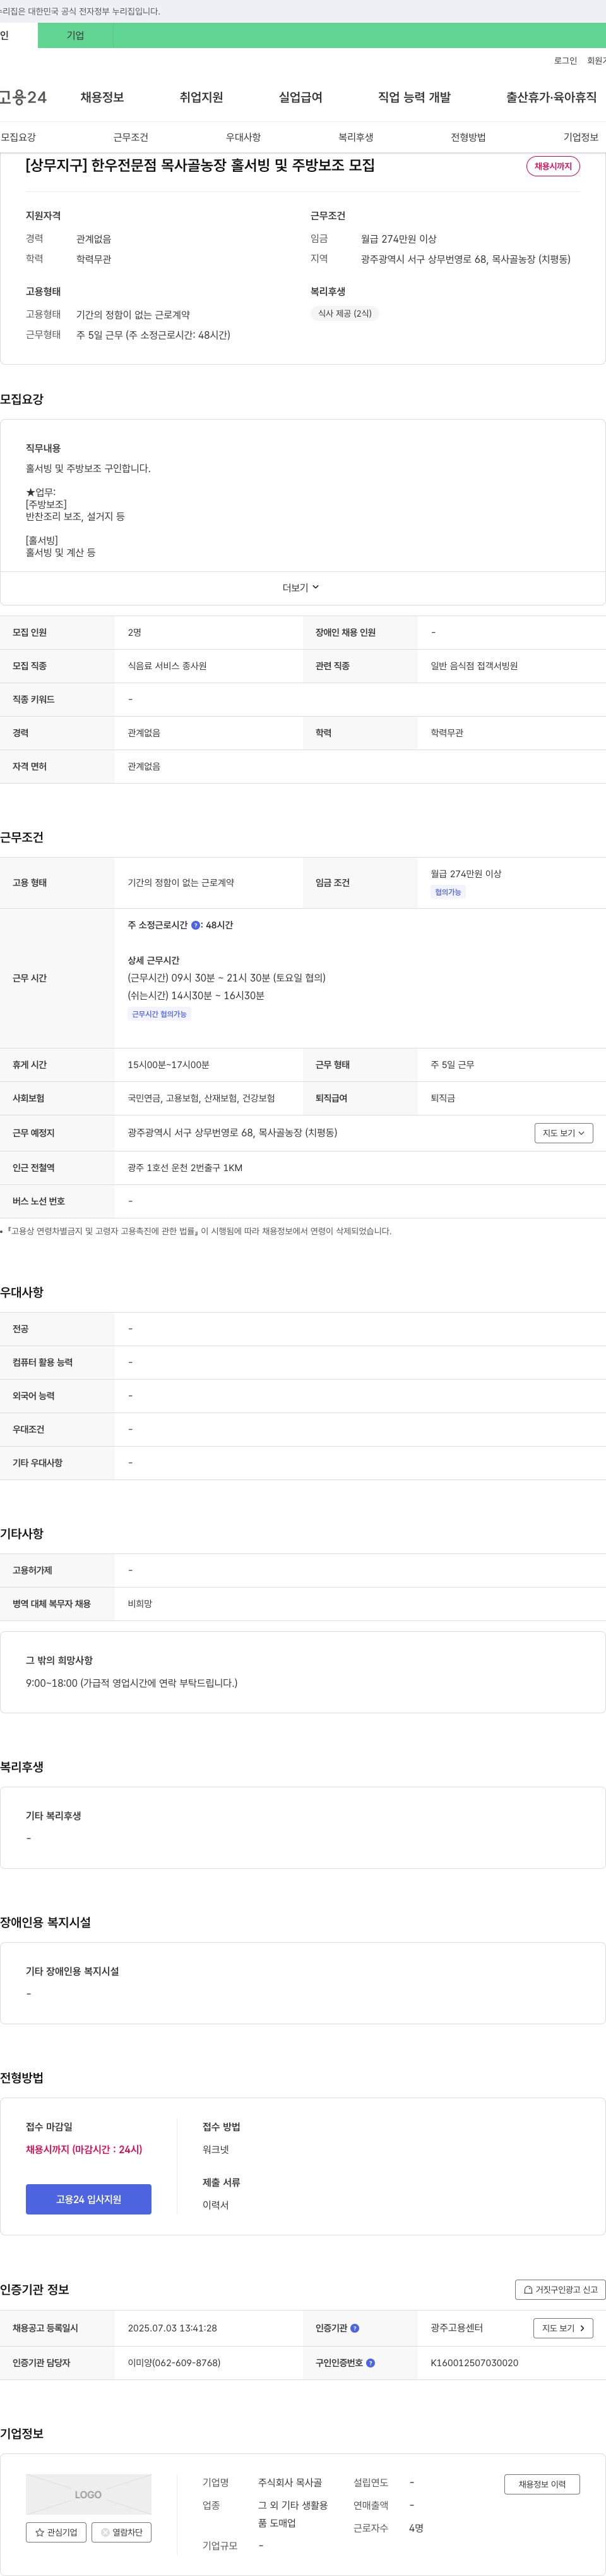Viewport: 606px width, 2576px height.
Task: Click the 워크넷 application method
Action: [x=216, y=2149]
